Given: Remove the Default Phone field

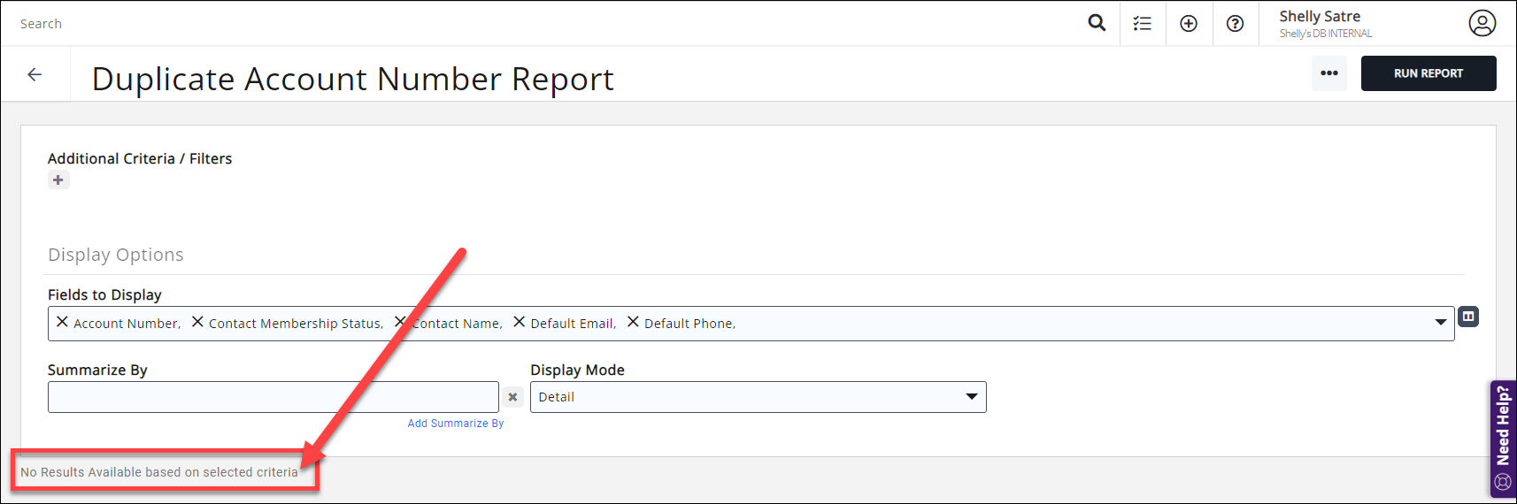Looking at the screenshot, I should pyautogui.click(x=633, y=322).
